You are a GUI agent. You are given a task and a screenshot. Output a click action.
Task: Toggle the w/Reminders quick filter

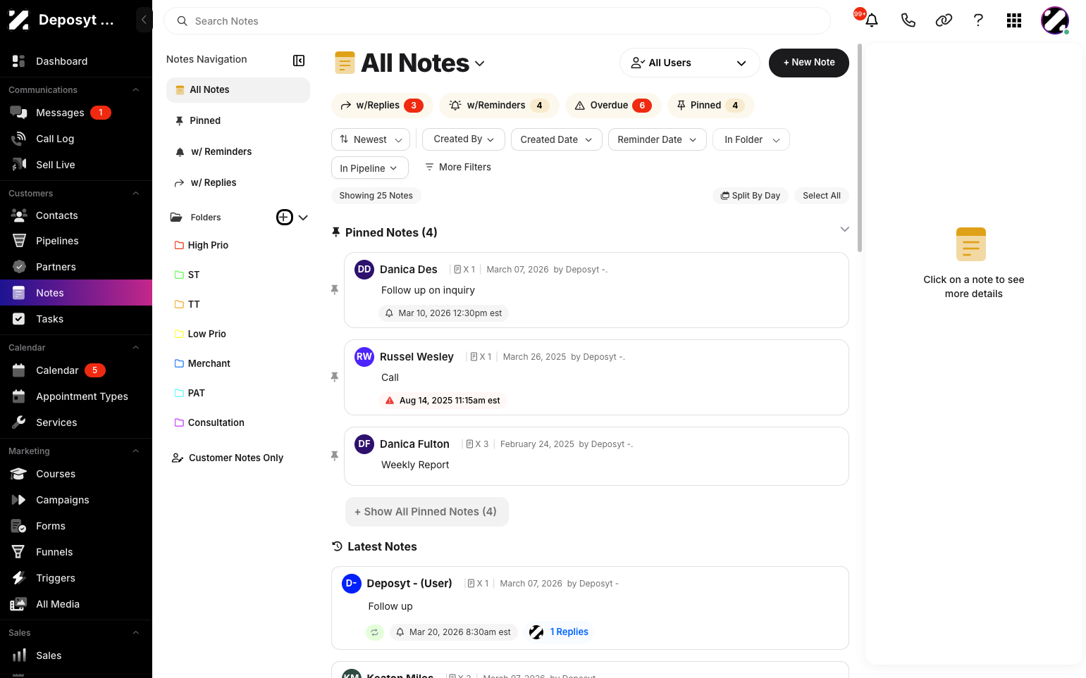pos(499,105)
